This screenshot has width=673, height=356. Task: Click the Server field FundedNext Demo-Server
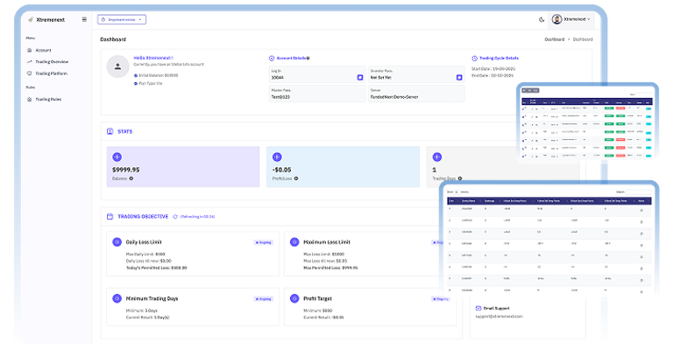[x=416, y=94]
